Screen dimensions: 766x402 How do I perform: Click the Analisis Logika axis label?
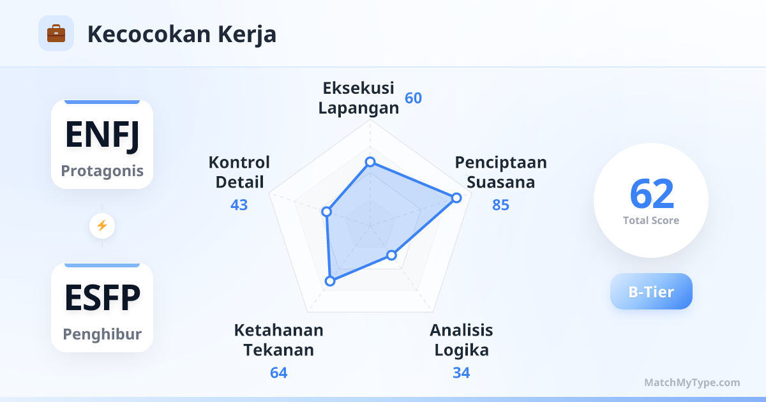click(462, 339)
